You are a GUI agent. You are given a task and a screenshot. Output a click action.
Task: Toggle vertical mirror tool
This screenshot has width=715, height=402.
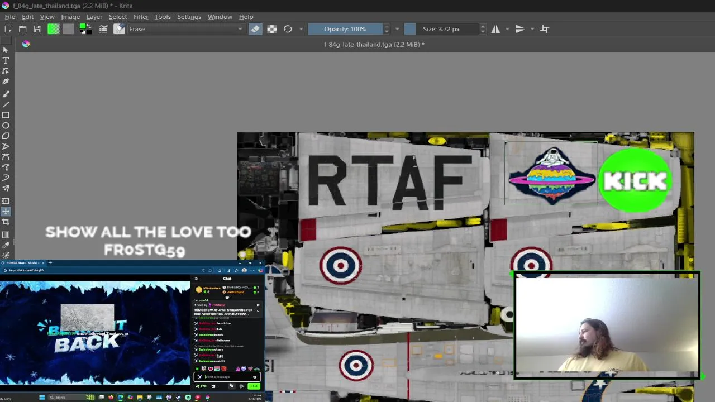point(520,29)
